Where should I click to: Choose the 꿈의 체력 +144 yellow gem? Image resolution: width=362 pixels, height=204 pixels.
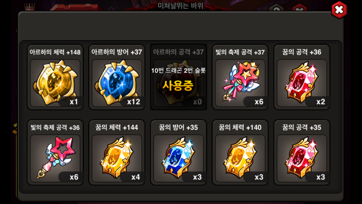pos(117,152)
